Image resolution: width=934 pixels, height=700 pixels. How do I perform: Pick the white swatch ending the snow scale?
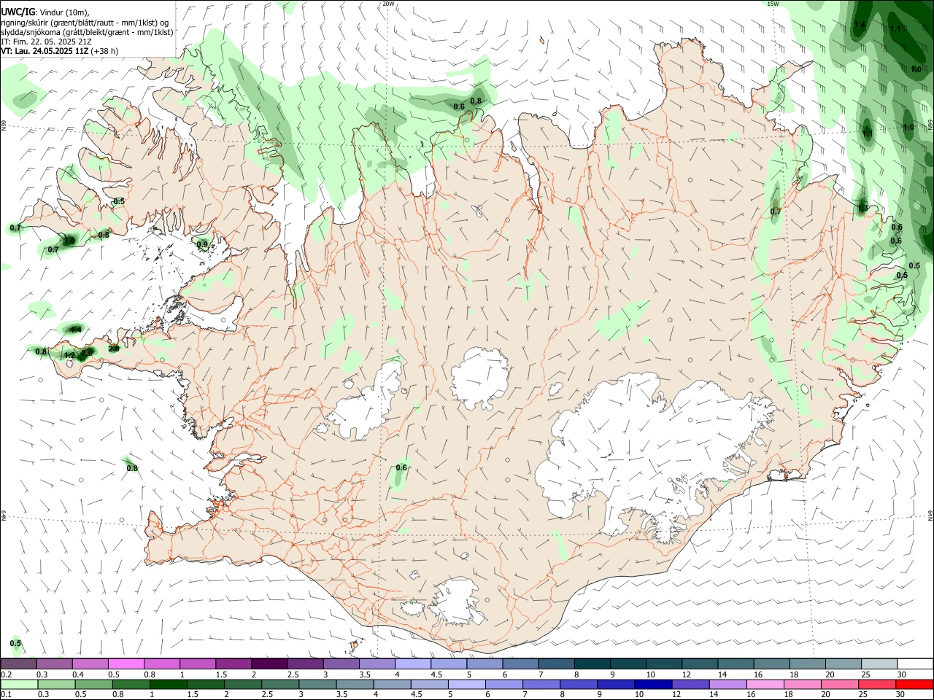pyautogui.click(x=914, y=664)
